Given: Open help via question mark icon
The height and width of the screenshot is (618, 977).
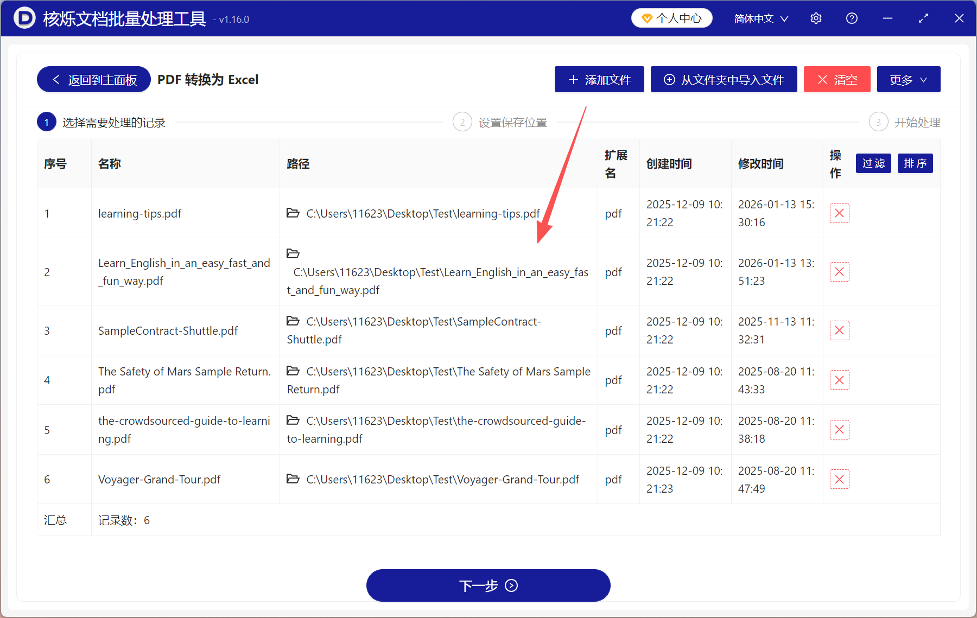Looking at the screenshot, I should coord(851,18).
